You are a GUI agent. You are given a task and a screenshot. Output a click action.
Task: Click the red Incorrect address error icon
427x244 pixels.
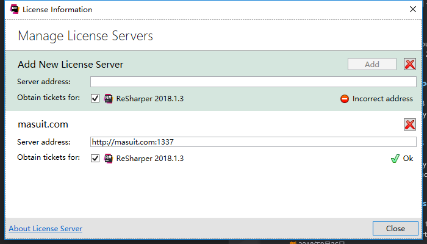(345, 99)
